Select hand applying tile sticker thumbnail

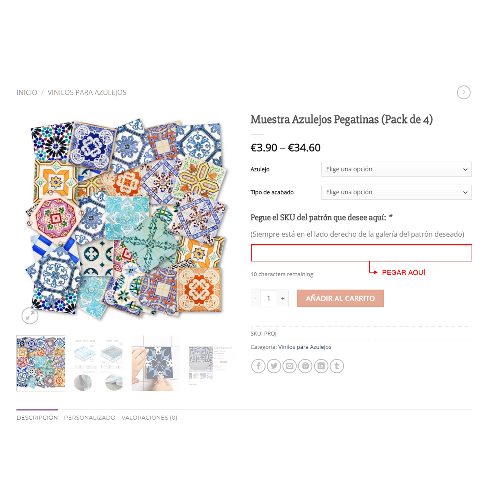(156, 363)
